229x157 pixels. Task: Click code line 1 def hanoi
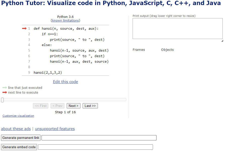click(x=66, y=29)
